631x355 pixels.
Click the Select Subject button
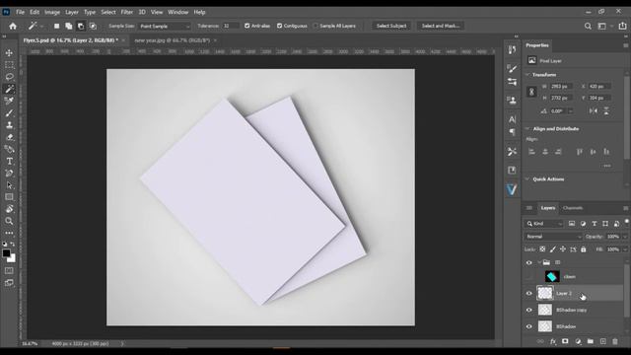(391, 26)
